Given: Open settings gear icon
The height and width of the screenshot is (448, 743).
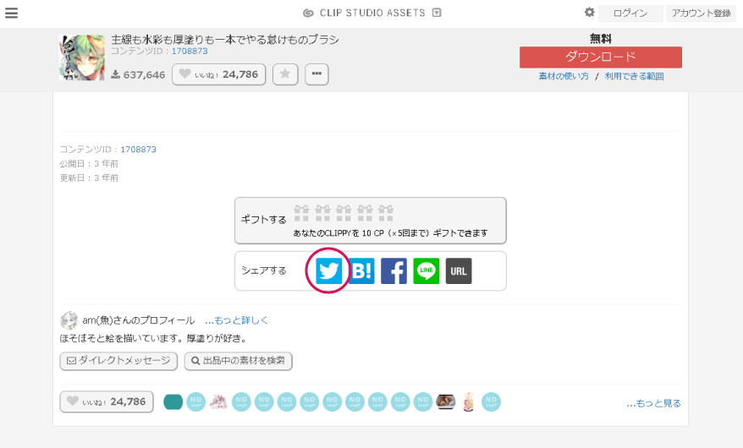Looking at the screenshot, I should click(x=590, y=13).
